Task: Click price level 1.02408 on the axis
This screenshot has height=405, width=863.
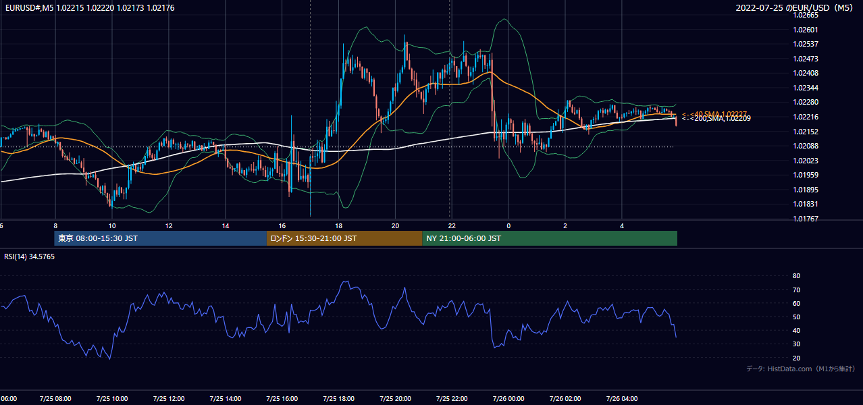Action: coord(805,73)
